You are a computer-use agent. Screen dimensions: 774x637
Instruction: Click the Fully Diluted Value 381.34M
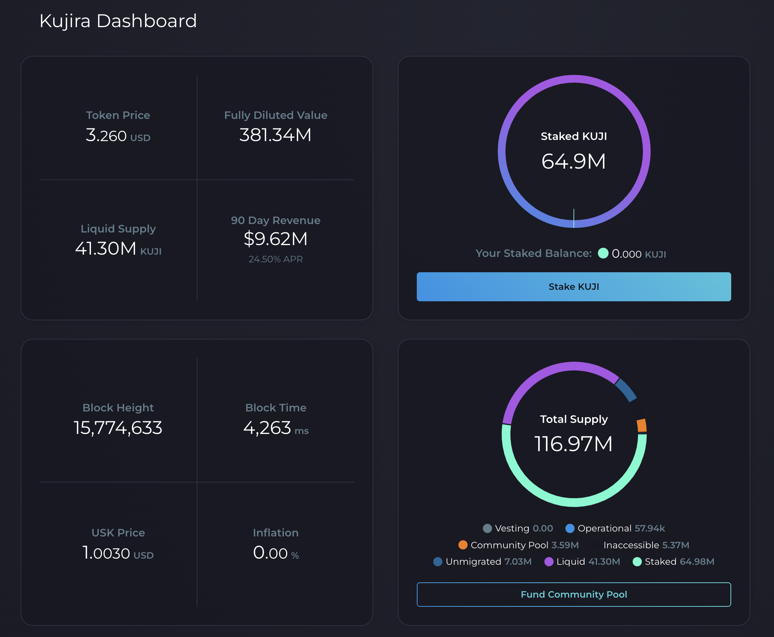(275, 135)
